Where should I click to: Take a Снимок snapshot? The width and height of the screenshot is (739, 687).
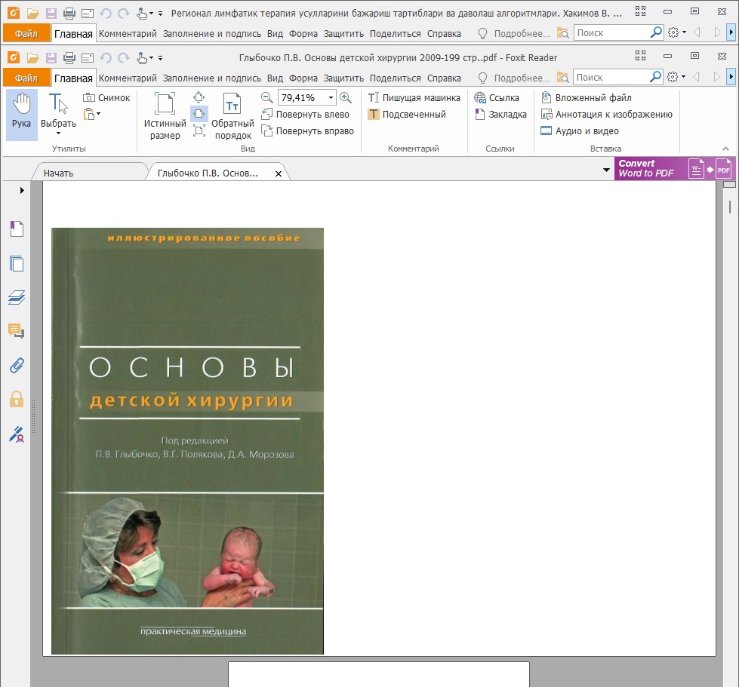[106, 97]
